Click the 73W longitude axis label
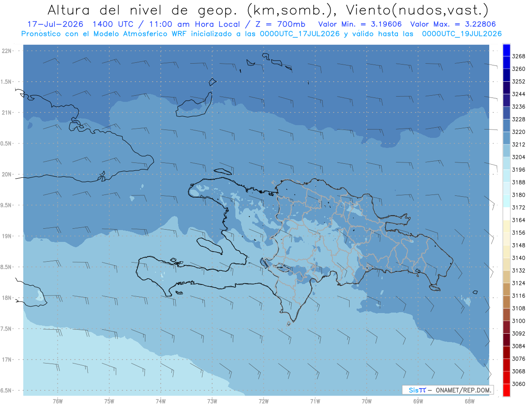 point(212,401)
